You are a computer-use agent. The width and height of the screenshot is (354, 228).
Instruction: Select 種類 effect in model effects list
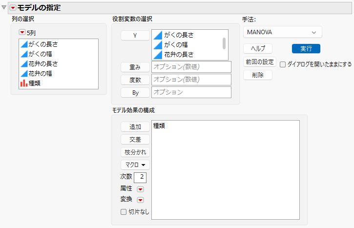[x=159, y=126]
